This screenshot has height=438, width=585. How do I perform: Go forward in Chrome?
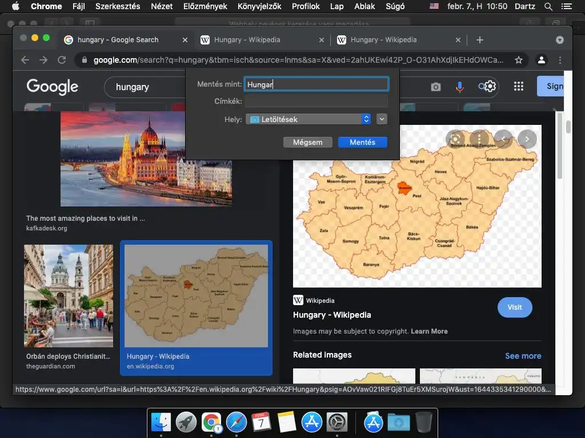[x=43, y=60]
